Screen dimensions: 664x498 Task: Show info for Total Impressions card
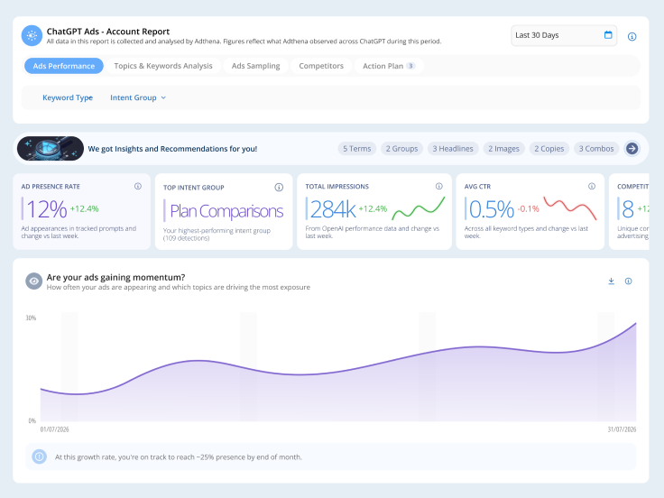(x=439, y=187)
